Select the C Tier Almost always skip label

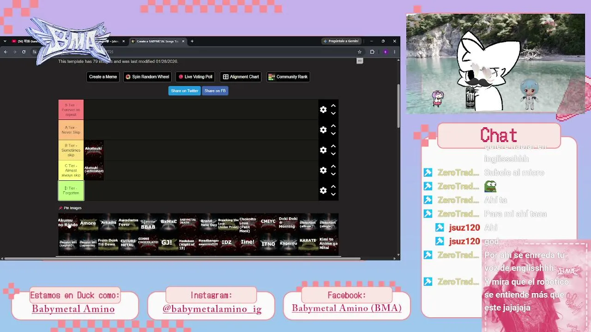(x=71, y=171)
